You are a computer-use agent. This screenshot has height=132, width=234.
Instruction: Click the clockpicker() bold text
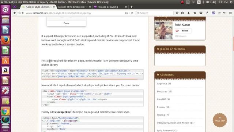point(64,112)
